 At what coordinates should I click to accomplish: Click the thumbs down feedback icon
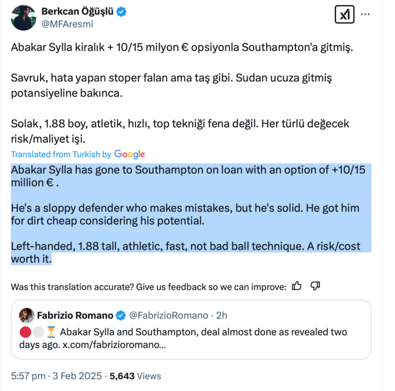coord(315,285)
